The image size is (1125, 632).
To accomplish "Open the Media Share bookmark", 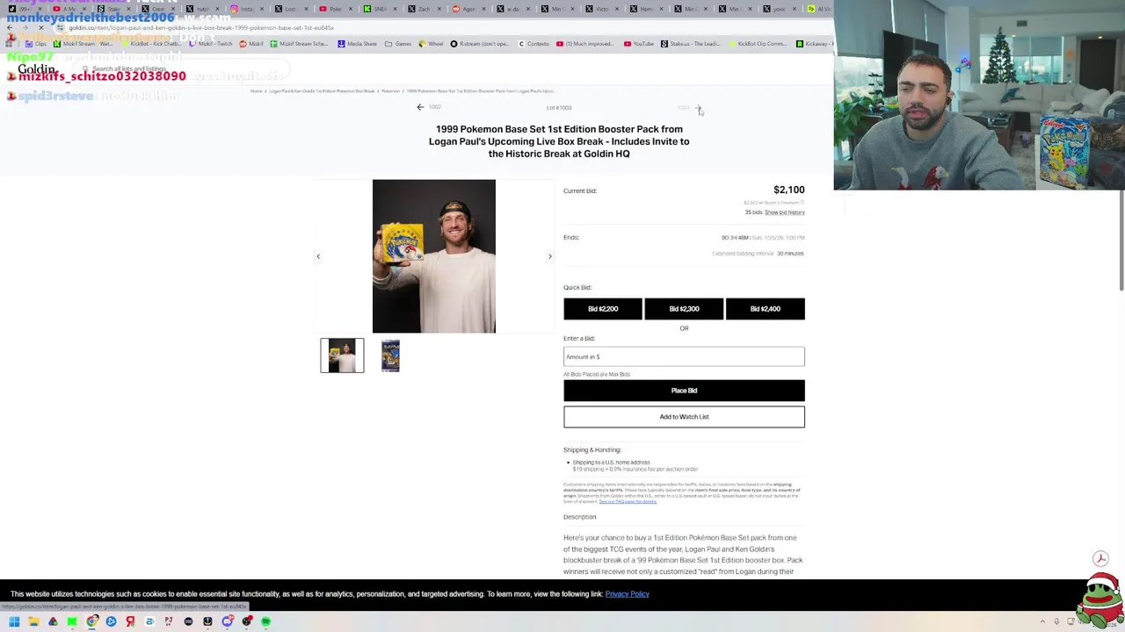I will tap(358, 44).
